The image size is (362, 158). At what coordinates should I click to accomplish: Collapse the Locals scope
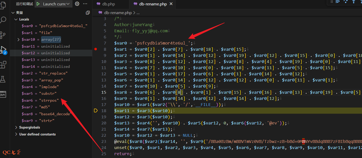[x=16, y=19]
